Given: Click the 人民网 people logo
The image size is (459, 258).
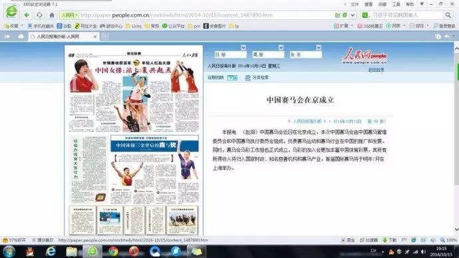Looking at the screenshot, I should point(365,56).
